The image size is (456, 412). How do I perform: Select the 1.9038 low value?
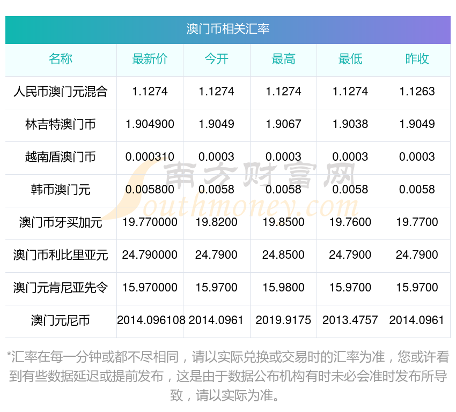[350, 124]
